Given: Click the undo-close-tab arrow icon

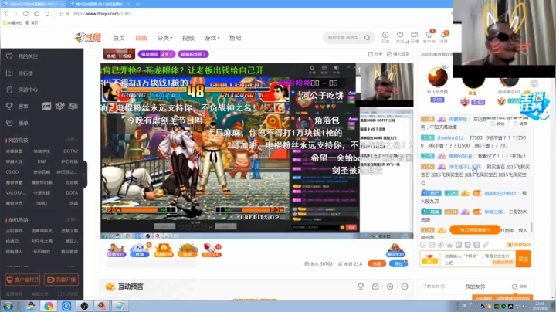Looking at the screenshot, I should pos(47,13).
